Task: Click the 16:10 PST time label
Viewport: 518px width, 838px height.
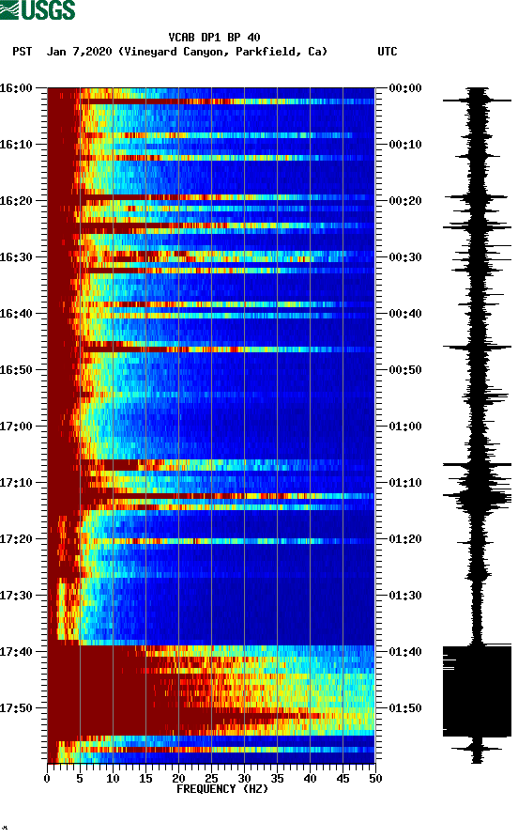Action: (16, 145)
